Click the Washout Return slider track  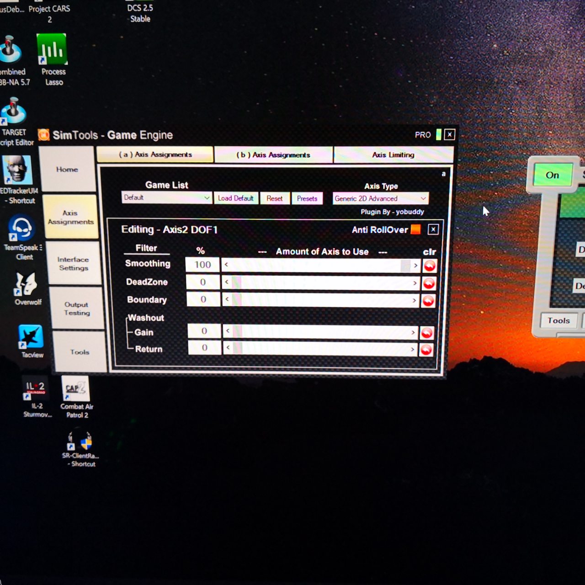point(320,349)
